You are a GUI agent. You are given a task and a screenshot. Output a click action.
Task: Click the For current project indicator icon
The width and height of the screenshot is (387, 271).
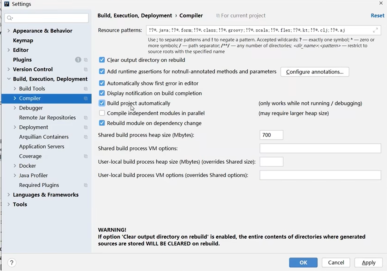[218, 16]
